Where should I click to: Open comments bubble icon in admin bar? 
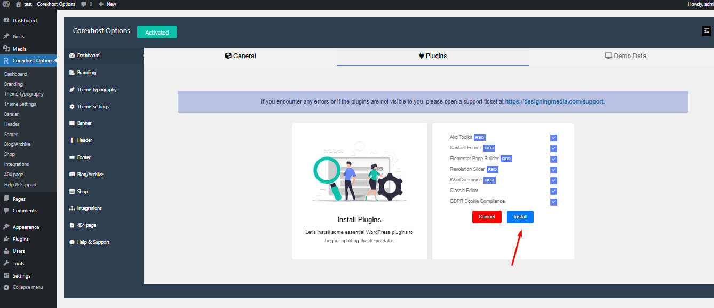[x=84, y=4]
